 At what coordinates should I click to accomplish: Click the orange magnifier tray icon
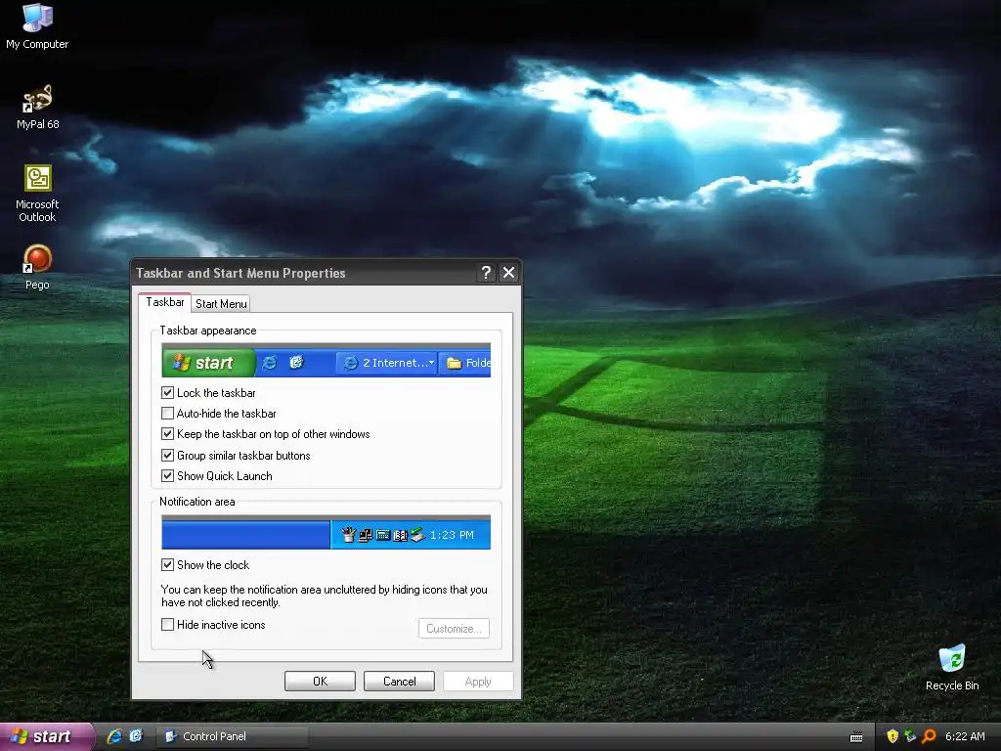(929, 736)
